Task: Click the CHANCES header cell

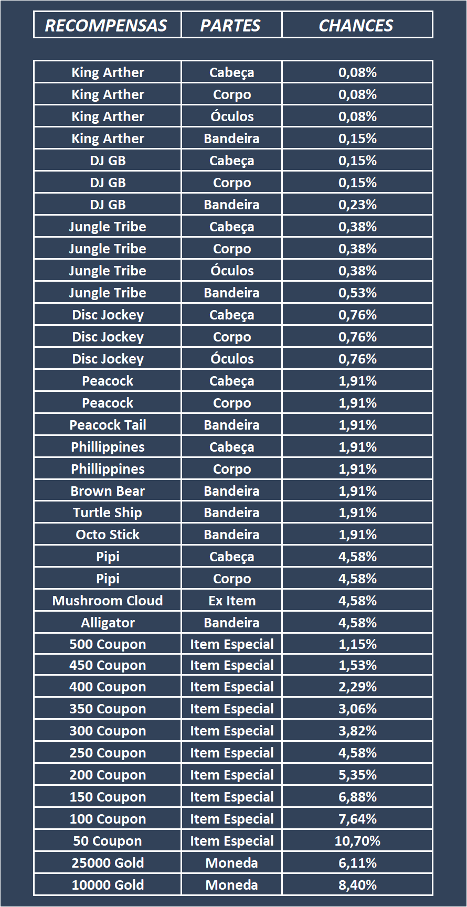Action: pyautogui.click(x=356, y=25)
